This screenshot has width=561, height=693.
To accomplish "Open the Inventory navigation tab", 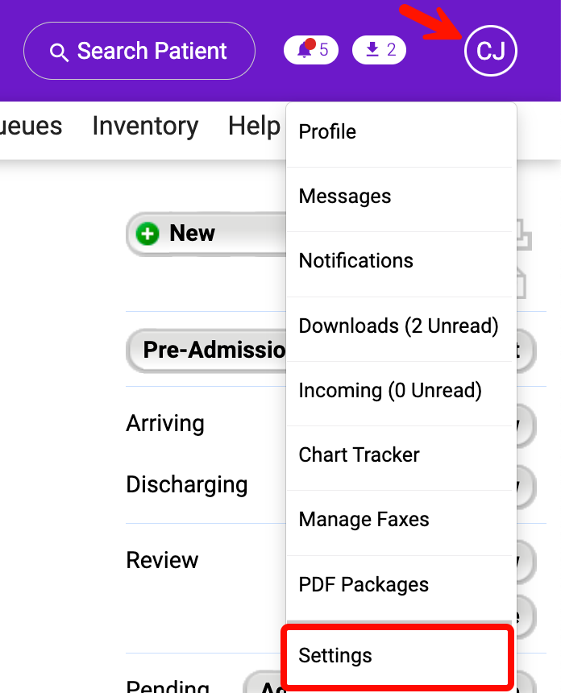I will click(x=145, y=127).
